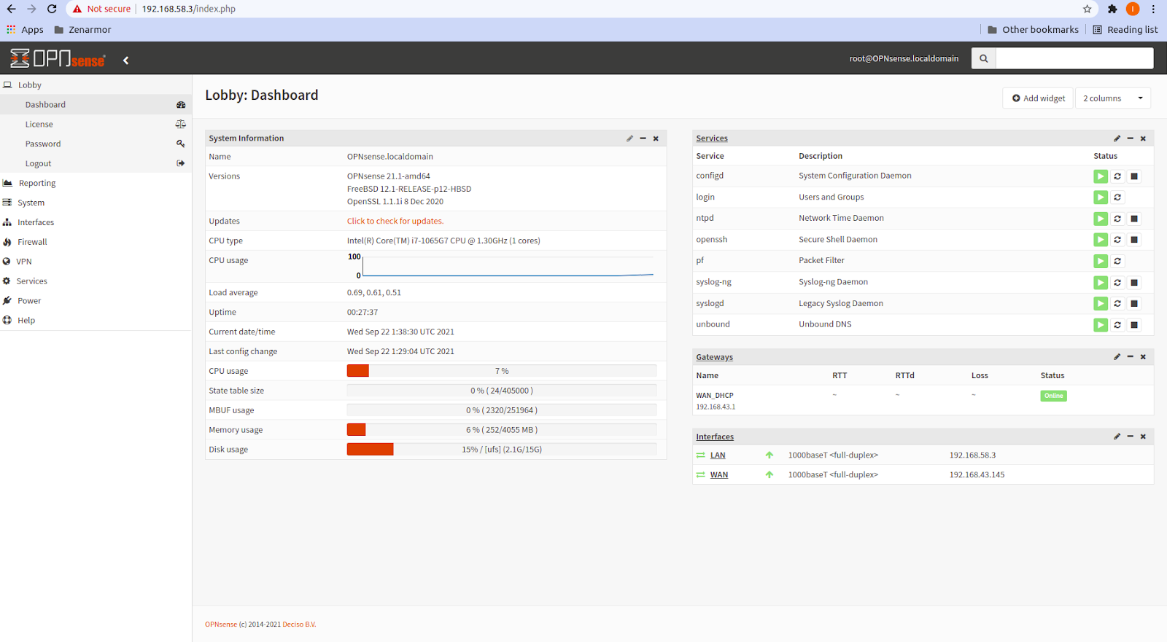
Task: Open the 2 columns dropdown
Action: point(1113,98)
